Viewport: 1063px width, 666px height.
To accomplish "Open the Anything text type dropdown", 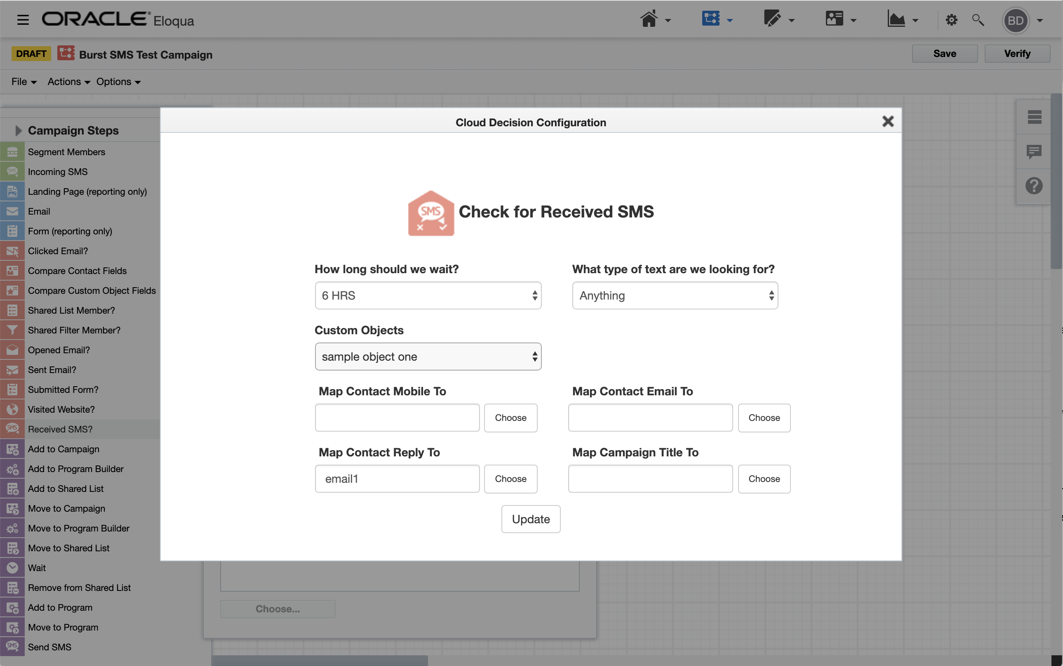I will click(x=674, y=295).
